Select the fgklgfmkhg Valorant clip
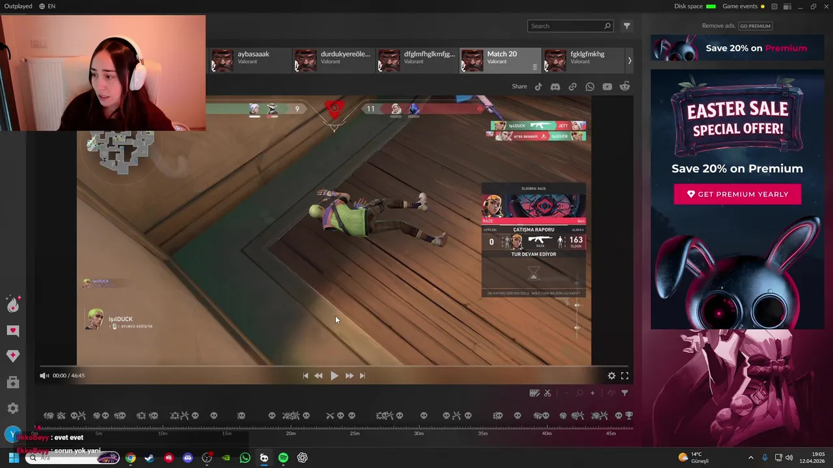 [582, 60]
